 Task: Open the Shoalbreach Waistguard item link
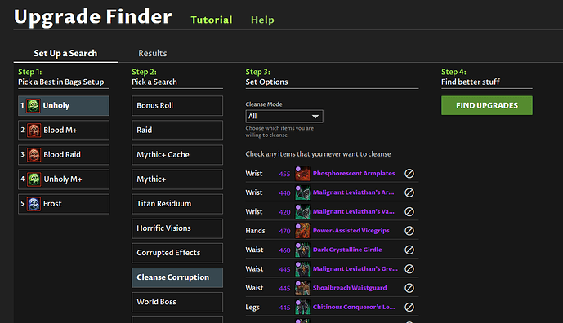click(x=350, y=288)
